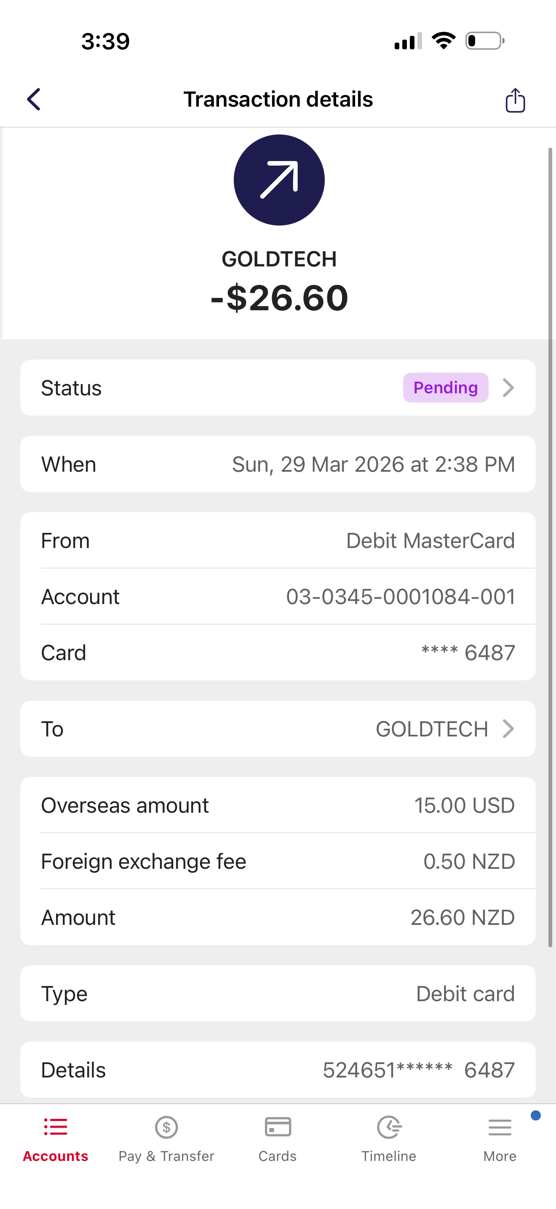Tap the back arrow icon
556x1209 pixels.
(34, 99)
